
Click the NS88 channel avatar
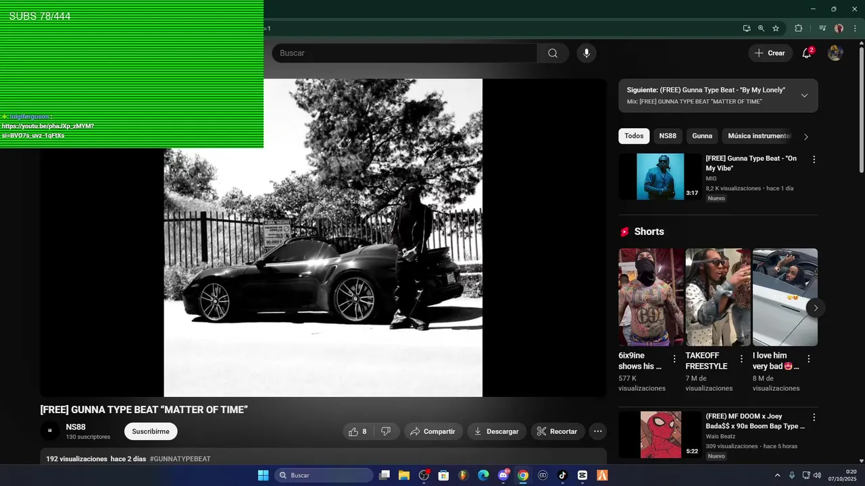pos(50,431)
